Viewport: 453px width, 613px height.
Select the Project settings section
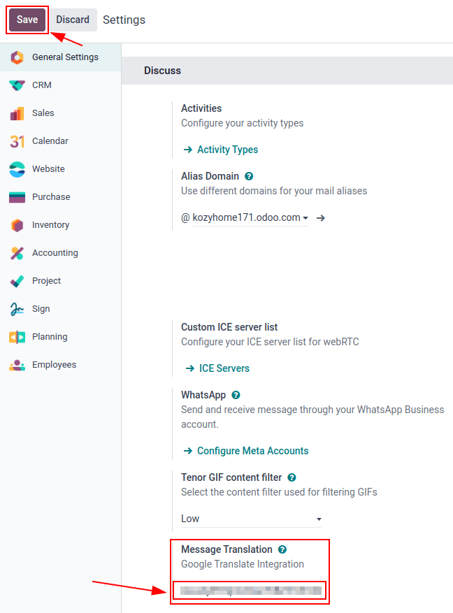[46, 280]
